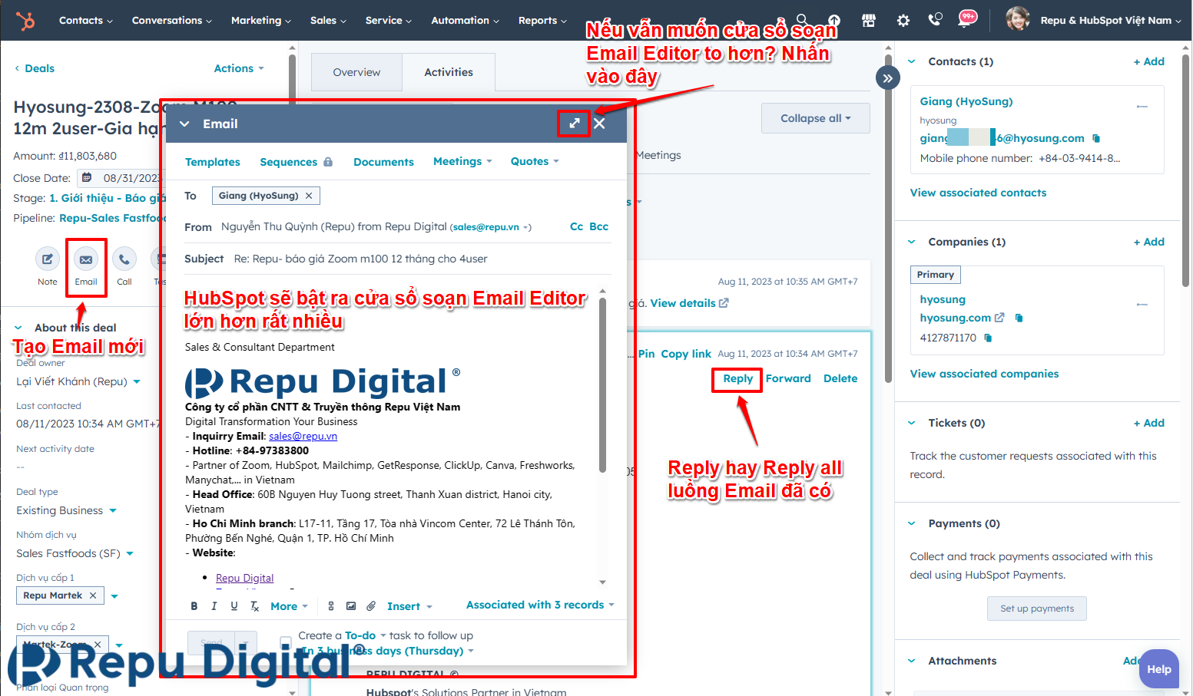Image resolution: width=1193 pixels, height=696 pixels.
Task: Click Reply on the logged email
Action: click(737, 378)
